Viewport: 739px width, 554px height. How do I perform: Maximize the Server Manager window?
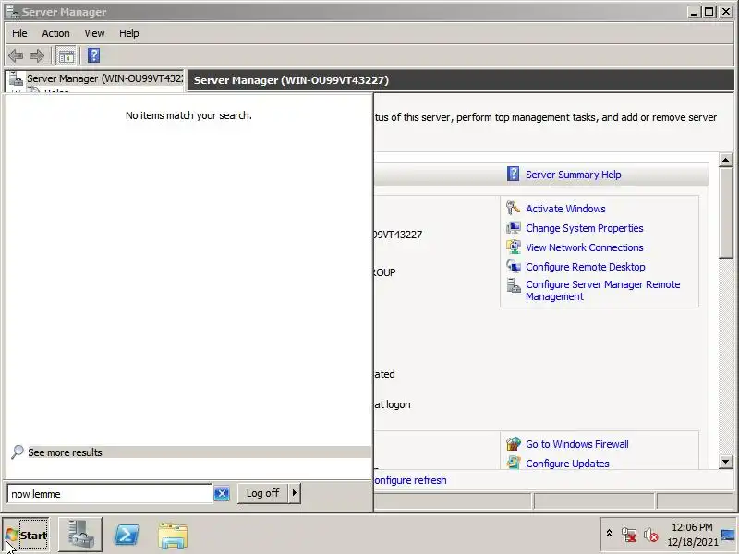click(x=709, y=12)
